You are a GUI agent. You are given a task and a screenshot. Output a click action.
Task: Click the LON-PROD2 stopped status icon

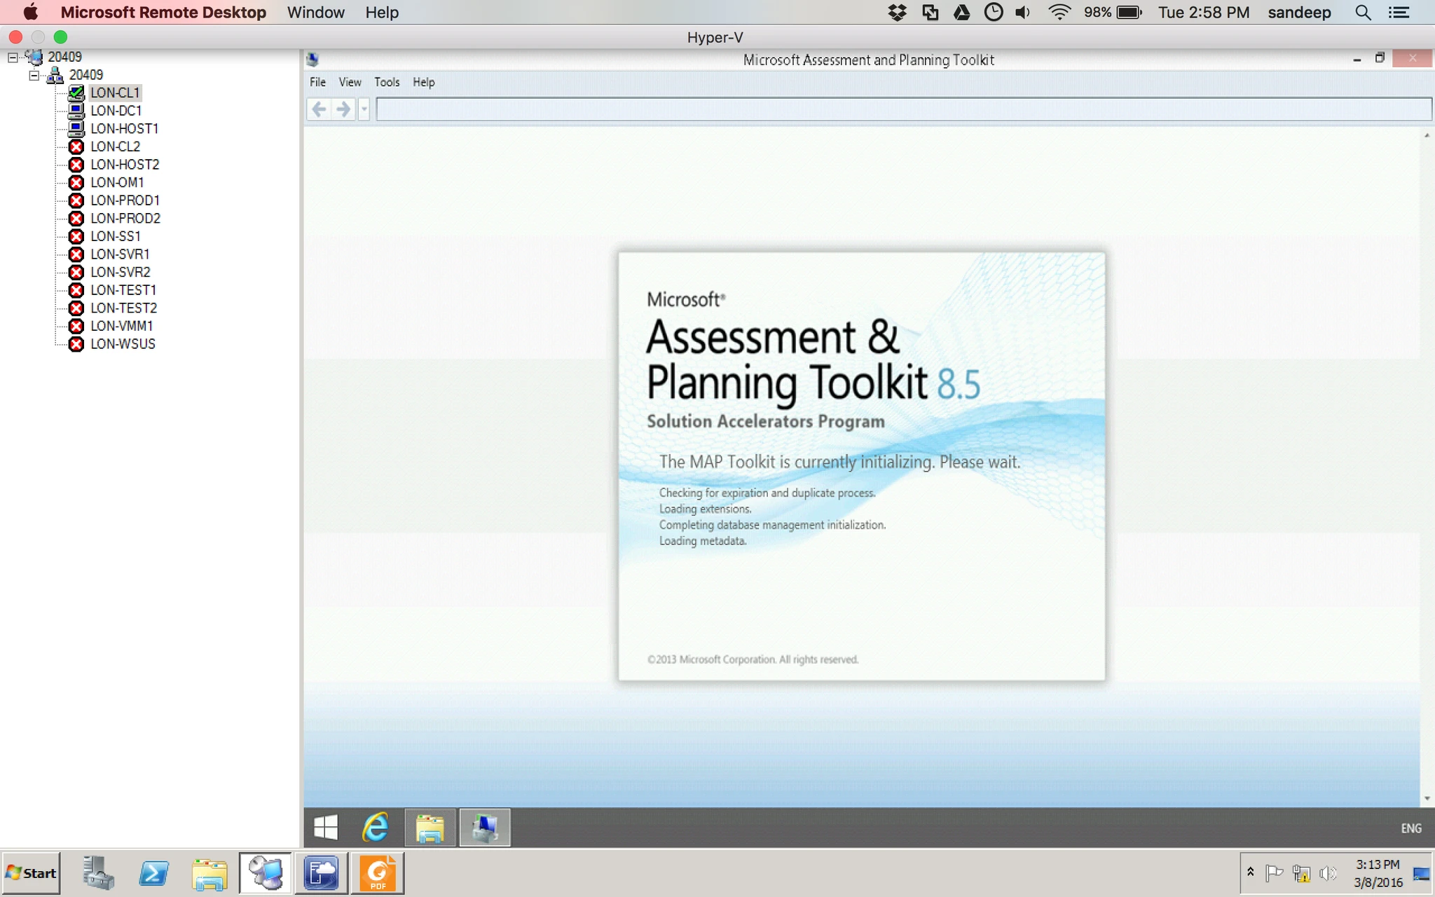pyautogui.click(x=76, y=219)
